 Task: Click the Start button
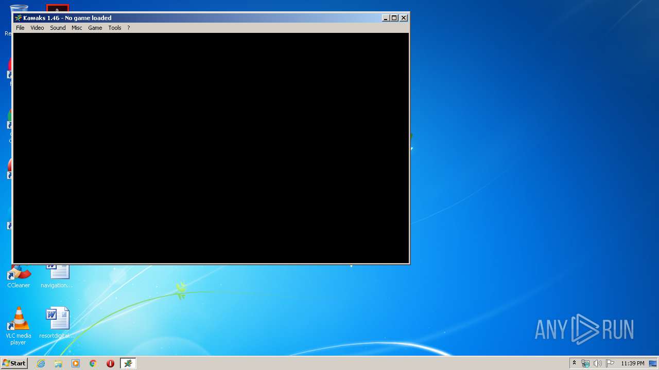pyautogui.click(x=14, y=363)
